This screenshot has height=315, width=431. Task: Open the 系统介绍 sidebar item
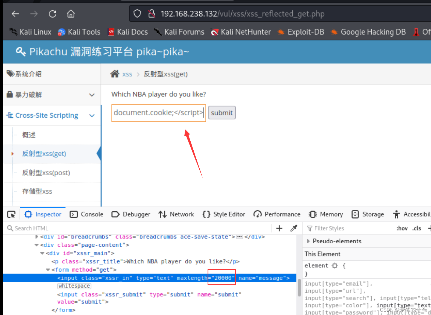click(52, 74)
